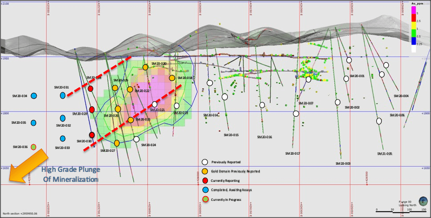Click the red Currently Reporting legend circle
The height and width of the screenshot is (218, 431).
[x=205, y=180]
